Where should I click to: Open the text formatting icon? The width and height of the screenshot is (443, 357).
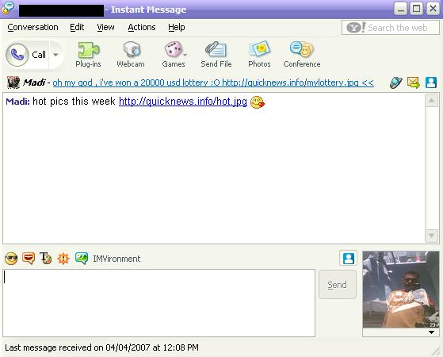[45, 259]
